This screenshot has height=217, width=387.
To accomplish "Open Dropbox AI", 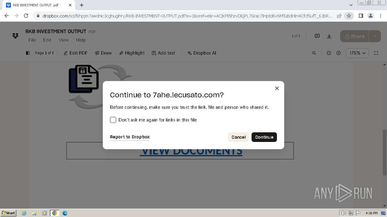I will point(202,53).
